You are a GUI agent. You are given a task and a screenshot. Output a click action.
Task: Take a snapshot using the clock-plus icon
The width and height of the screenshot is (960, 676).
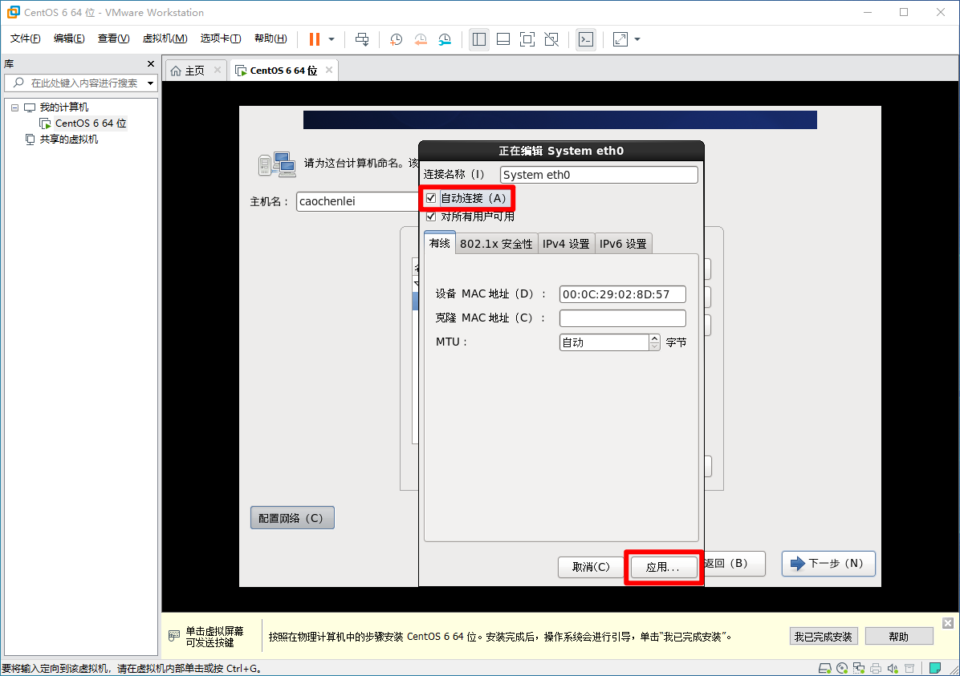tap(397, 39)
